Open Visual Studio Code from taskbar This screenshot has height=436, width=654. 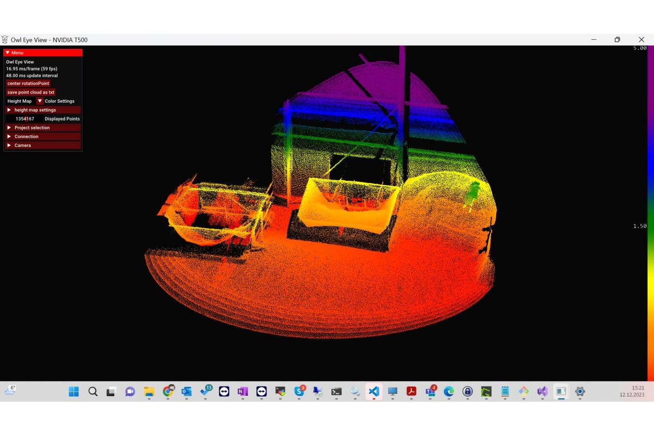tap(374, 391)
